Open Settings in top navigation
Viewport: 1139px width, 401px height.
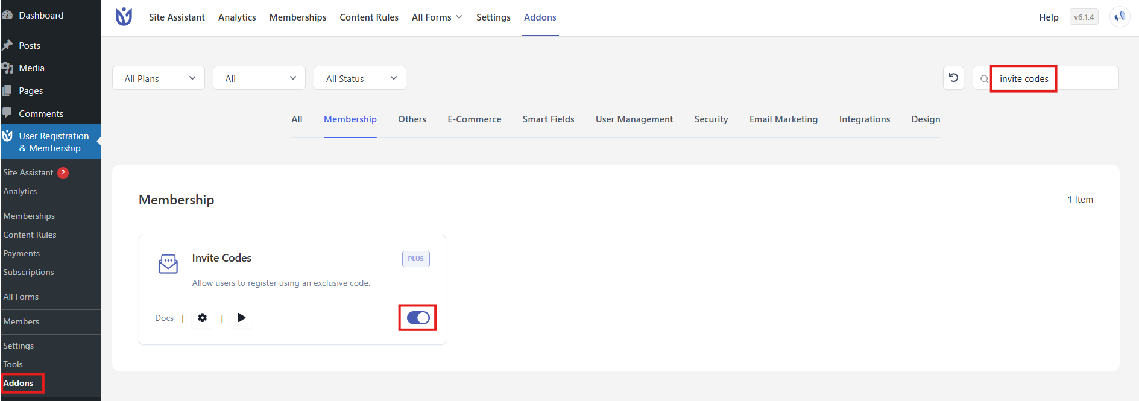[x=493, y=17]
